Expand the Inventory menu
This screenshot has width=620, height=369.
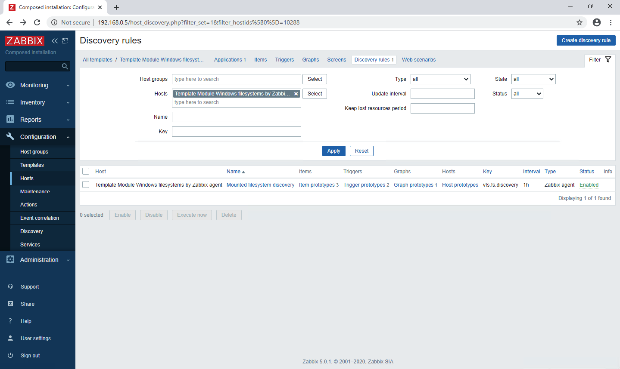click(x=37, y=102)
